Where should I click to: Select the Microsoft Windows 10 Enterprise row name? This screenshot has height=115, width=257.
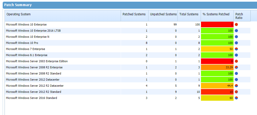coord(26,25)
